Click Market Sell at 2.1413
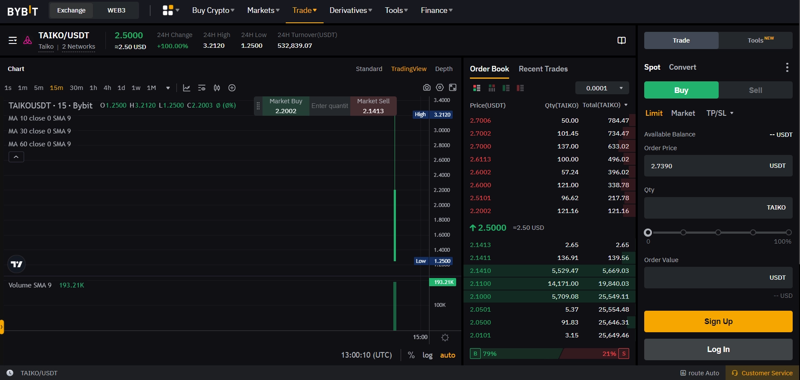Screen dimensions: 800x380 click(x=373, y=106)
